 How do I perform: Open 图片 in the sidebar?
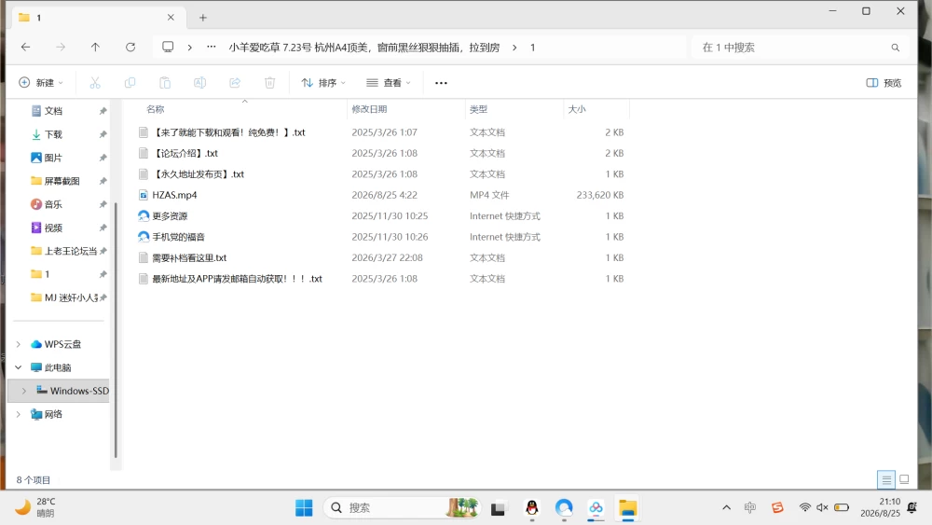(53, 158)
